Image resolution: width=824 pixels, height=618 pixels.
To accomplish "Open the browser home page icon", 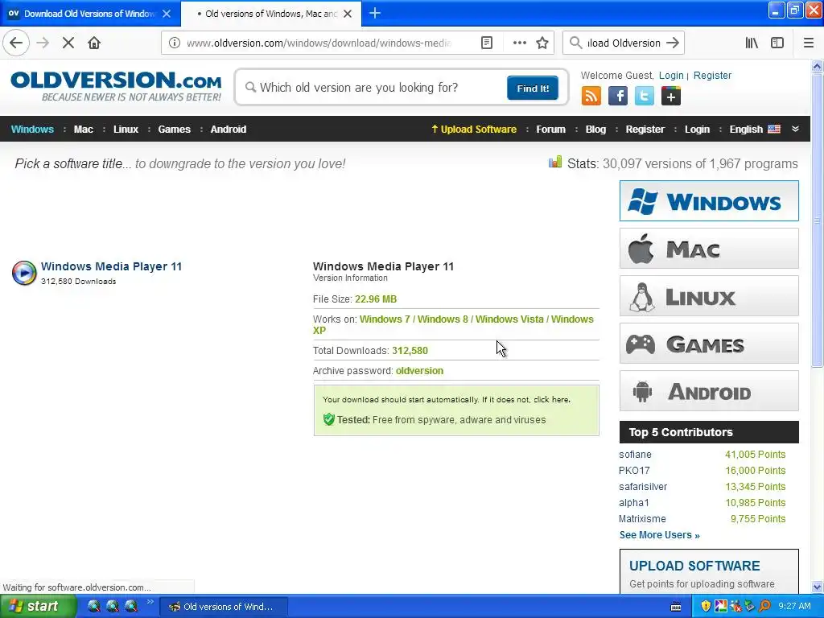I will point(94,43).
